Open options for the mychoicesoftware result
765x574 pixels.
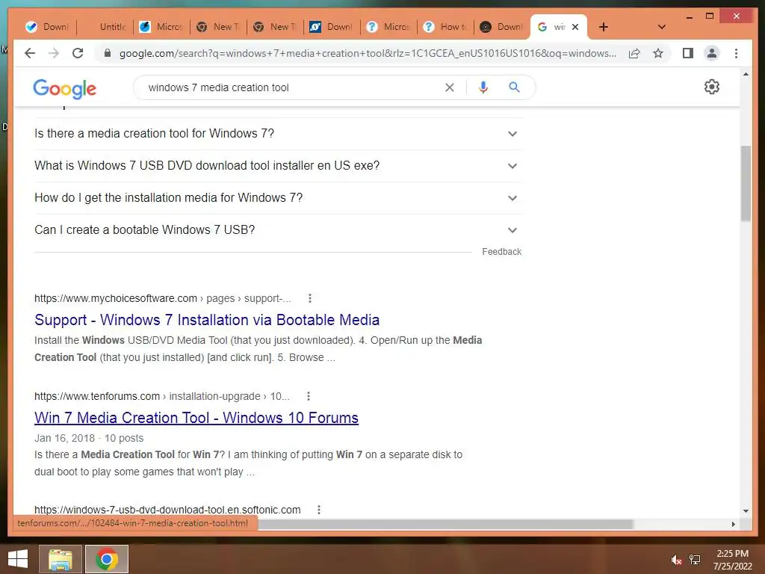click(310, 298)
